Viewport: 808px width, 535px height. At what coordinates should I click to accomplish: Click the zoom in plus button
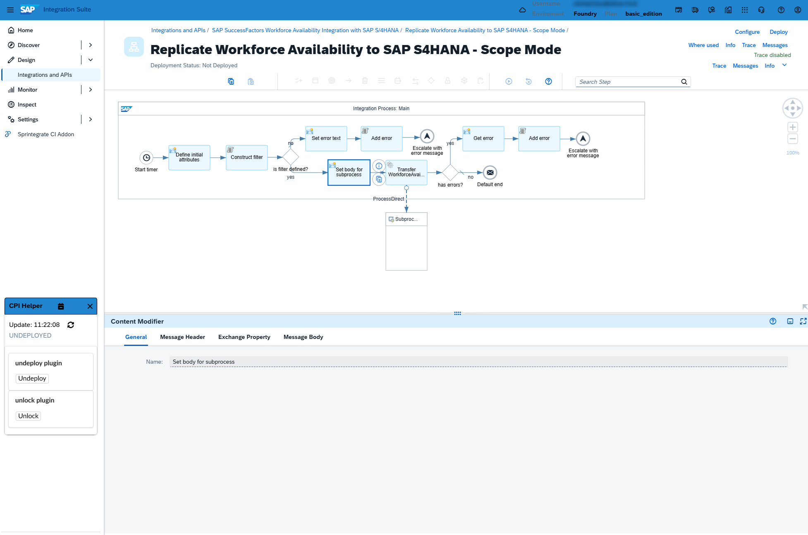[793, 127]
